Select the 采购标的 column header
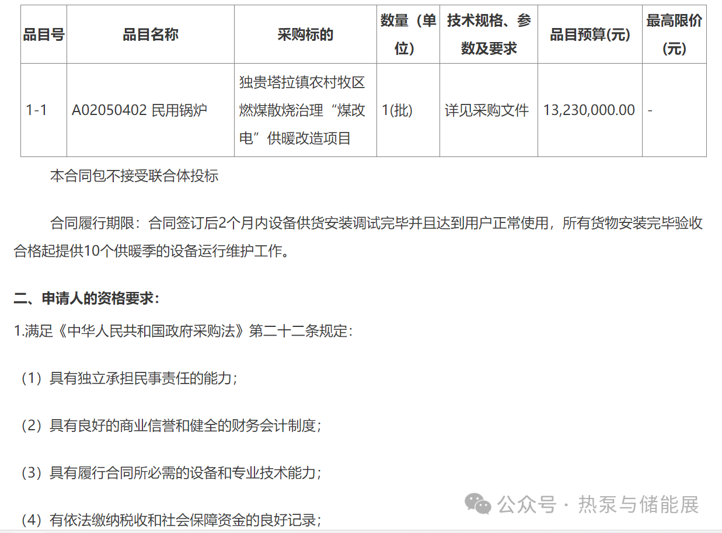 [x=305, y=34]
